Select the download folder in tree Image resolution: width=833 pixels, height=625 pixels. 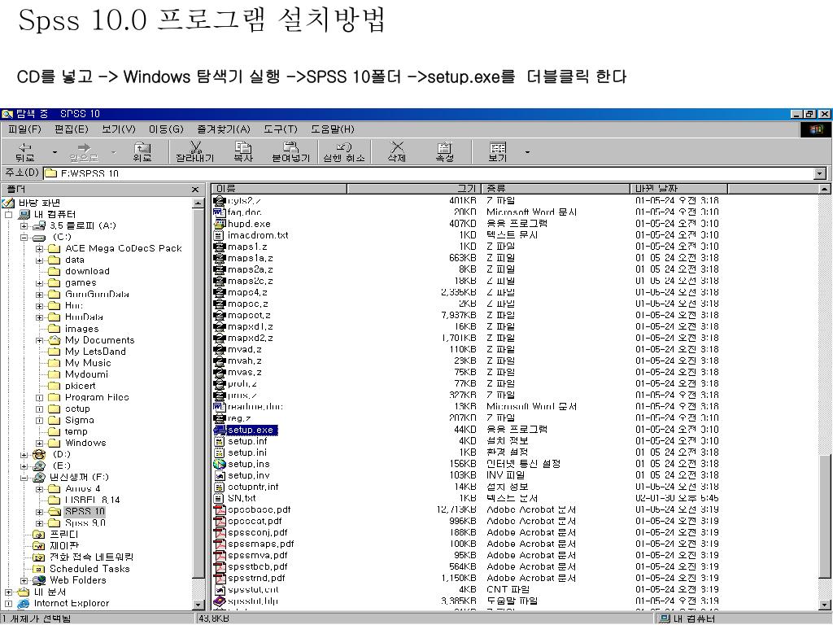(x=87, y=272)
